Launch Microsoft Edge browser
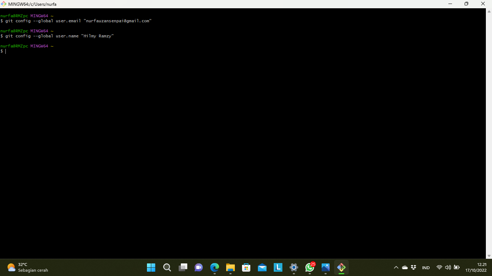This screenshot has height=276, width=492. pos(215,267)
